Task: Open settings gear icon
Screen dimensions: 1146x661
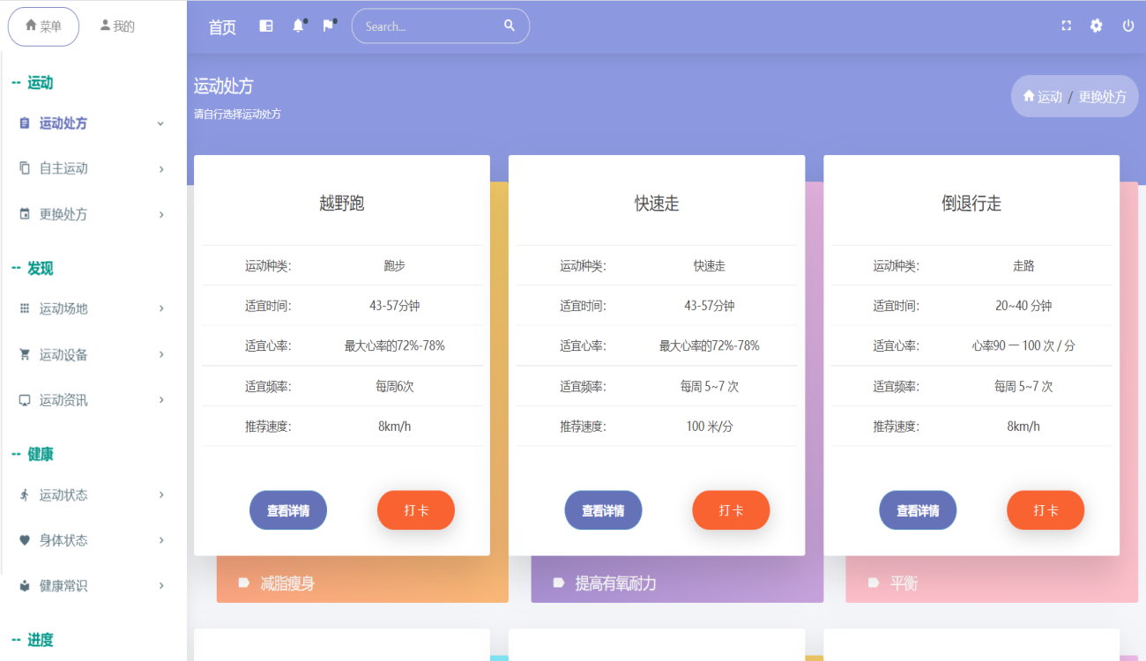Action: (1096, 26)
